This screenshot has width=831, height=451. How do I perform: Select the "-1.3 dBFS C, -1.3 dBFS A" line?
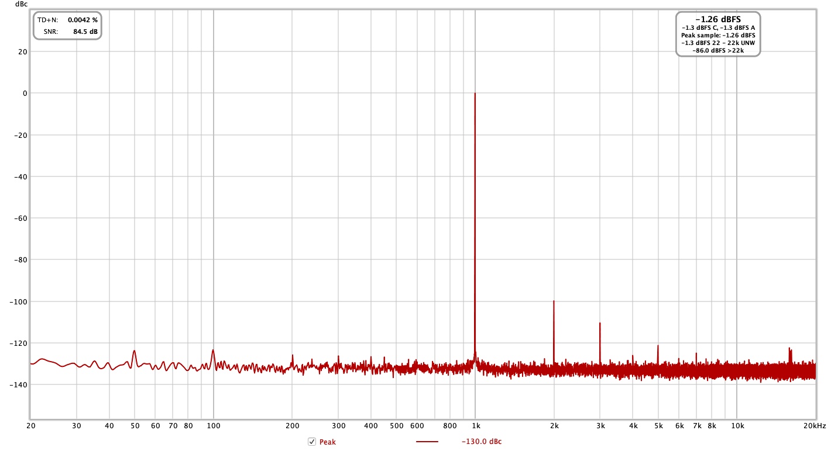(718, 28)
